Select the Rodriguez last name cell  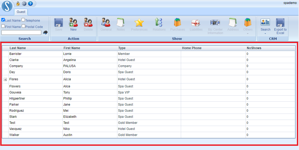(35, 111)
